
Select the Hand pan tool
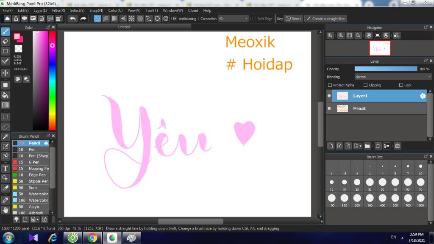pos(5,210)
